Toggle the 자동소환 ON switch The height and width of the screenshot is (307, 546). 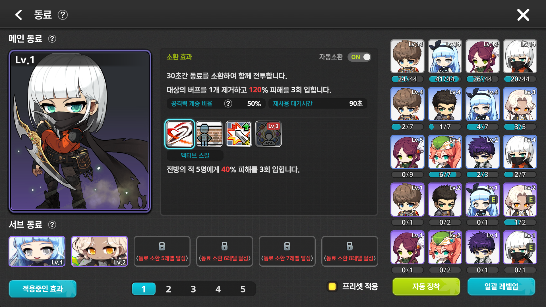click(x=359, y=57)
